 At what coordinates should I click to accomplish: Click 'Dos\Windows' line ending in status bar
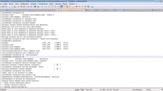point(137,89)
